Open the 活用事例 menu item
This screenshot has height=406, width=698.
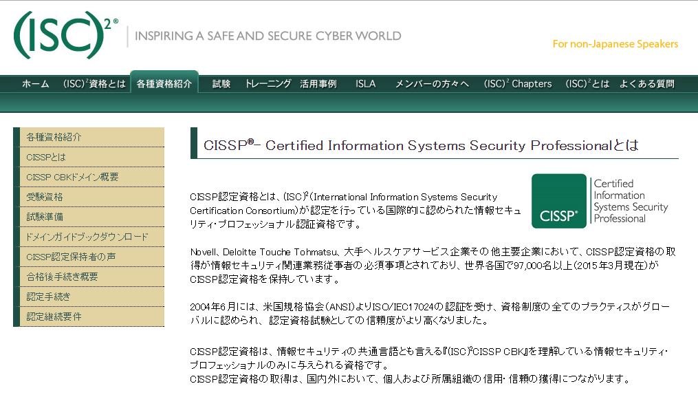pyautogui.click(x=318, y=84)
